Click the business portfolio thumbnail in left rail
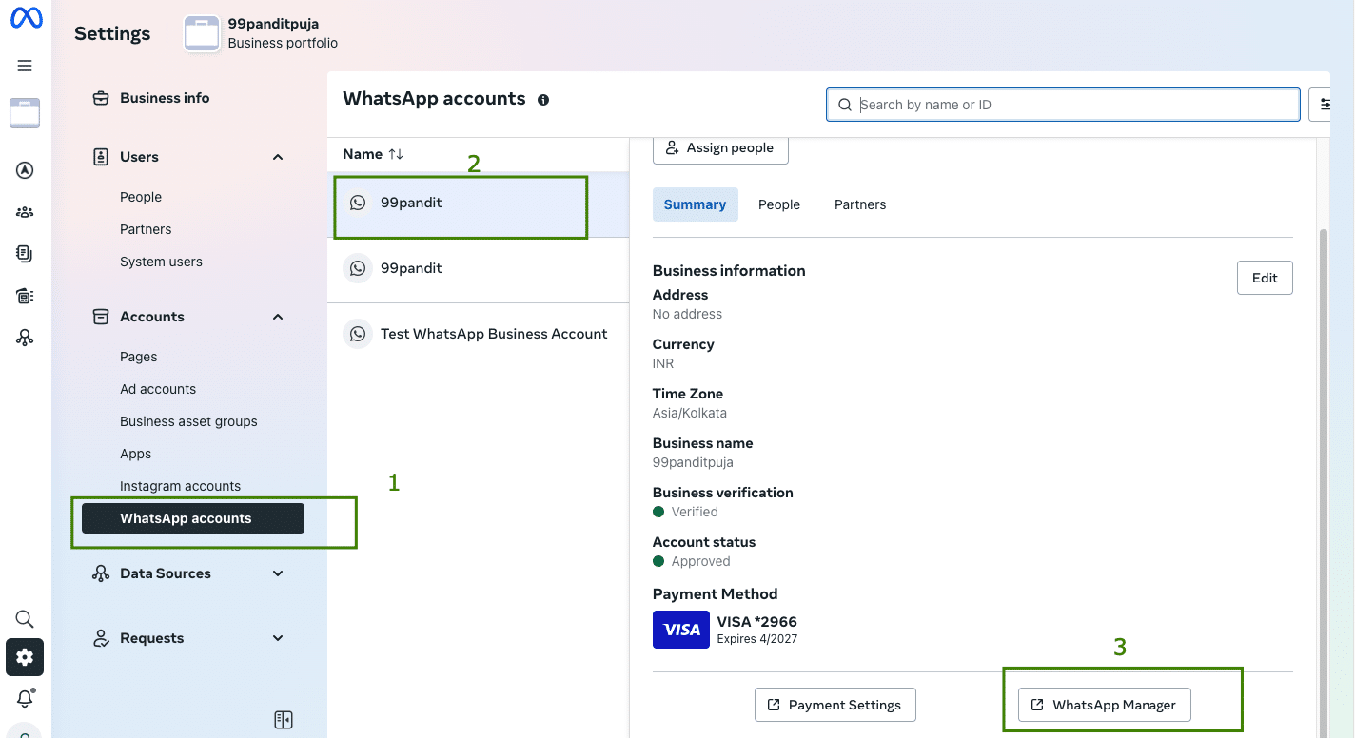Screen dimensions: 1355x738 25,112
